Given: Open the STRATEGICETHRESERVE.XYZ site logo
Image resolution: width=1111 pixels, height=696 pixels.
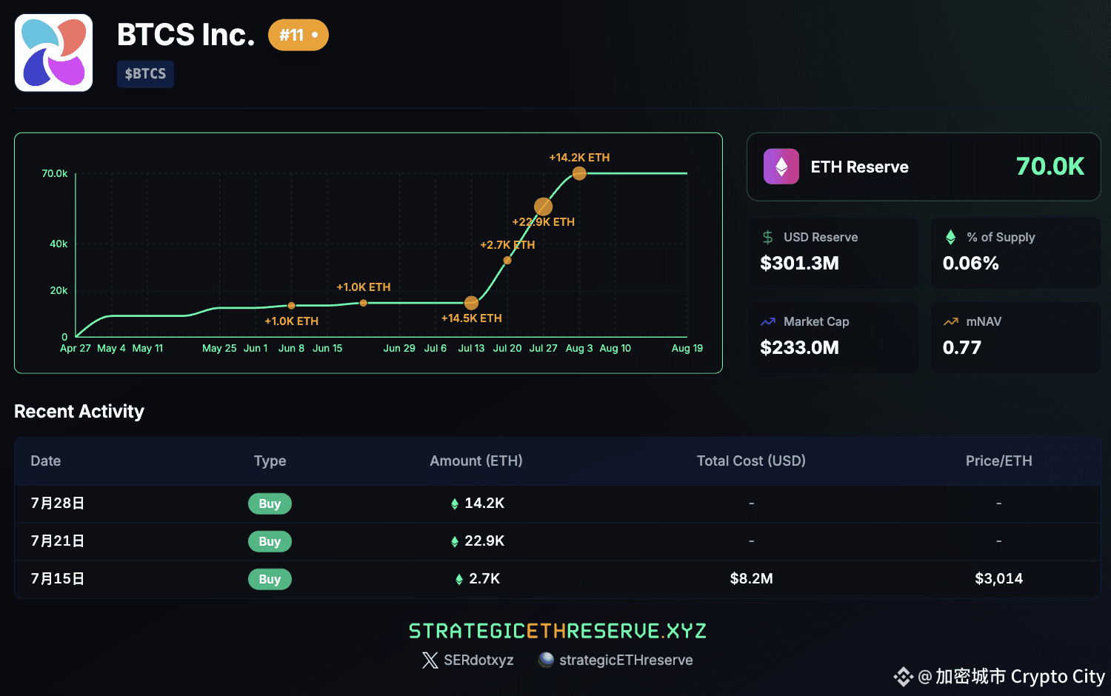Looking at the screenshot, I should click(x=558, y=631).
